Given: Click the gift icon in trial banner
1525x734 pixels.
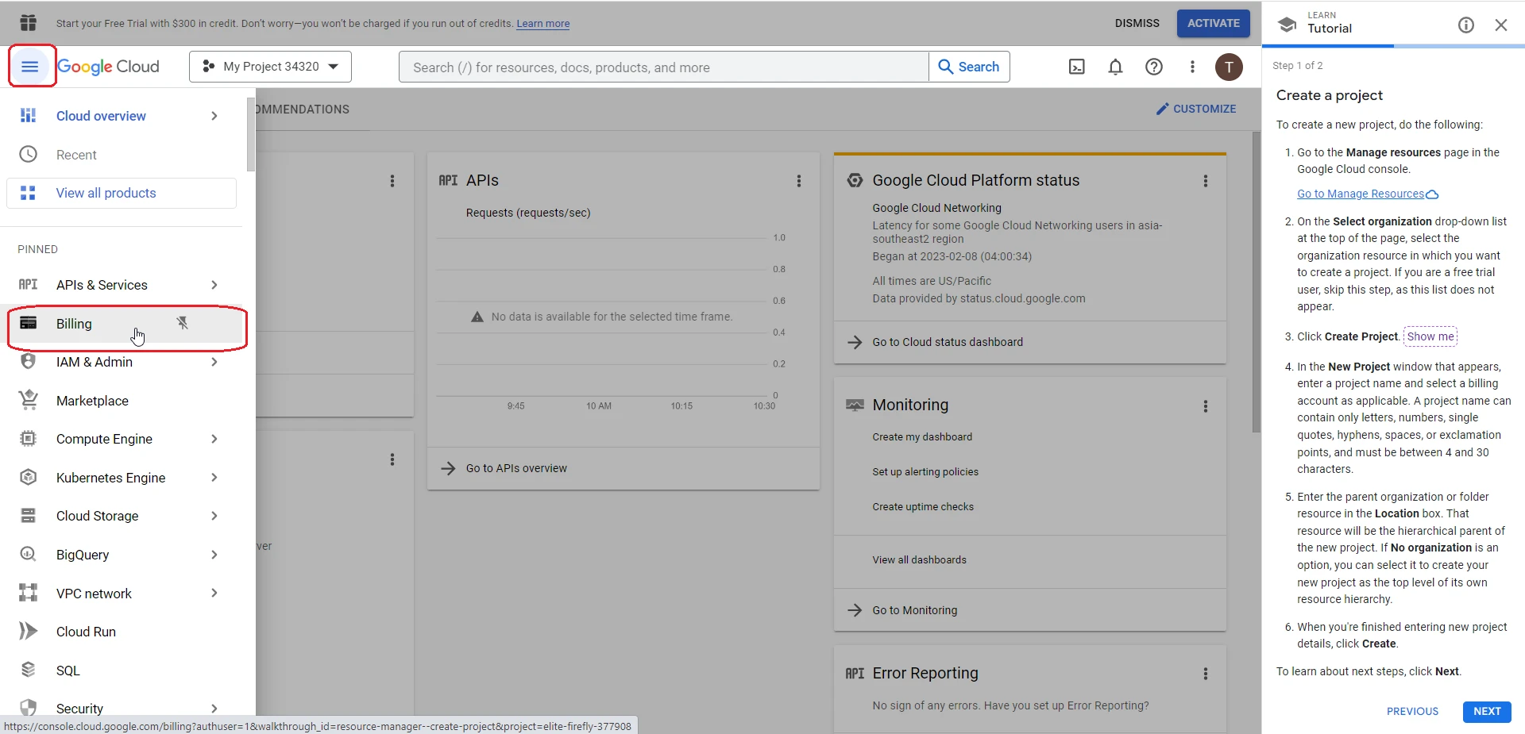Looking at the screenshot, I should 29,23.
